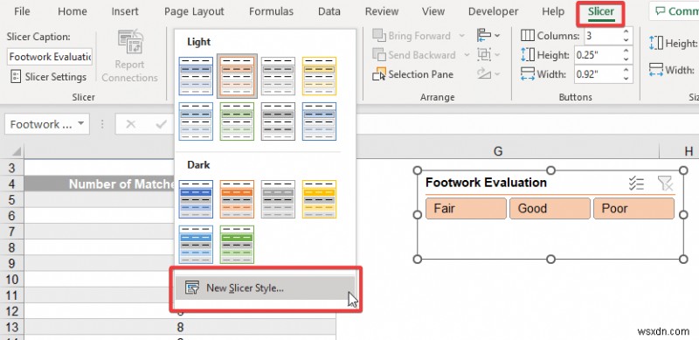Image resolution: width=699 pixels, height=340 pixels.
Task: Switch to the Insert tab
Action: pos(124,11)
